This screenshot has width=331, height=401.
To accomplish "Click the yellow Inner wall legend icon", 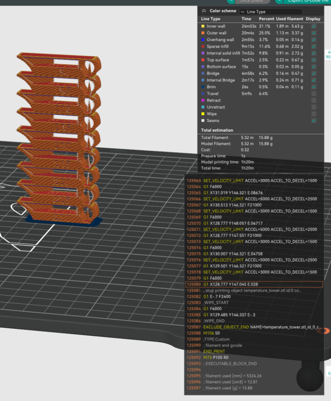I will tap(203, 26).
